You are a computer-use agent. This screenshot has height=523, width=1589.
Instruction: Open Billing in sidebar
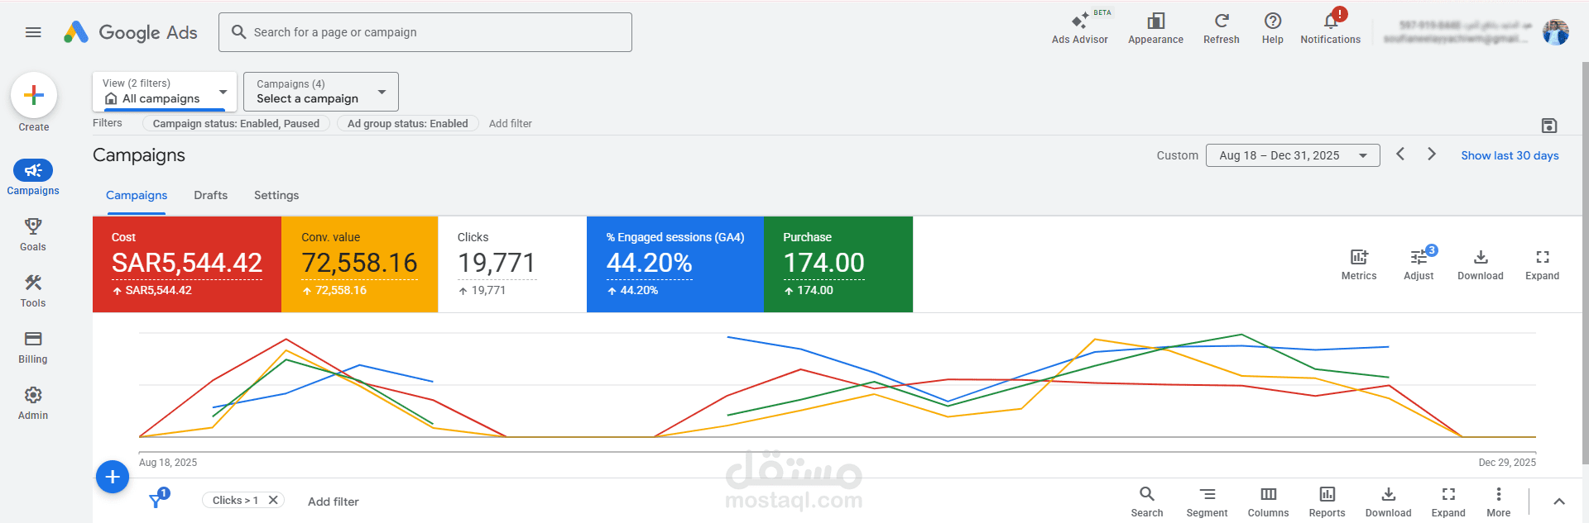[33, 346]
